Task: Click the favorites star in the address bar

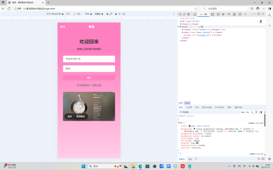Action: tap(196, 8)
